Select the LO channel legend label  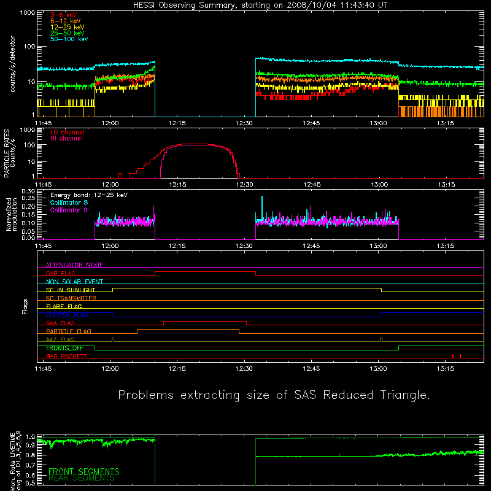(68, 132)
